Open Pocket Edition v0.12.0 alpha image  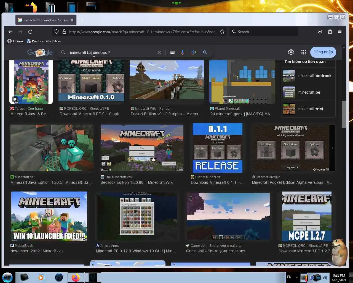pos(167,80)
